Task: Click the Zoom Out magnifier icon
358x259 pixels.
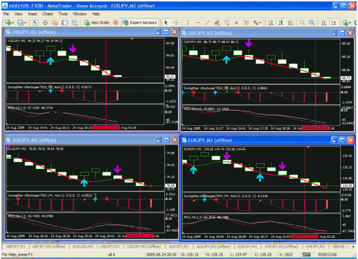Action: coord(312,22)
